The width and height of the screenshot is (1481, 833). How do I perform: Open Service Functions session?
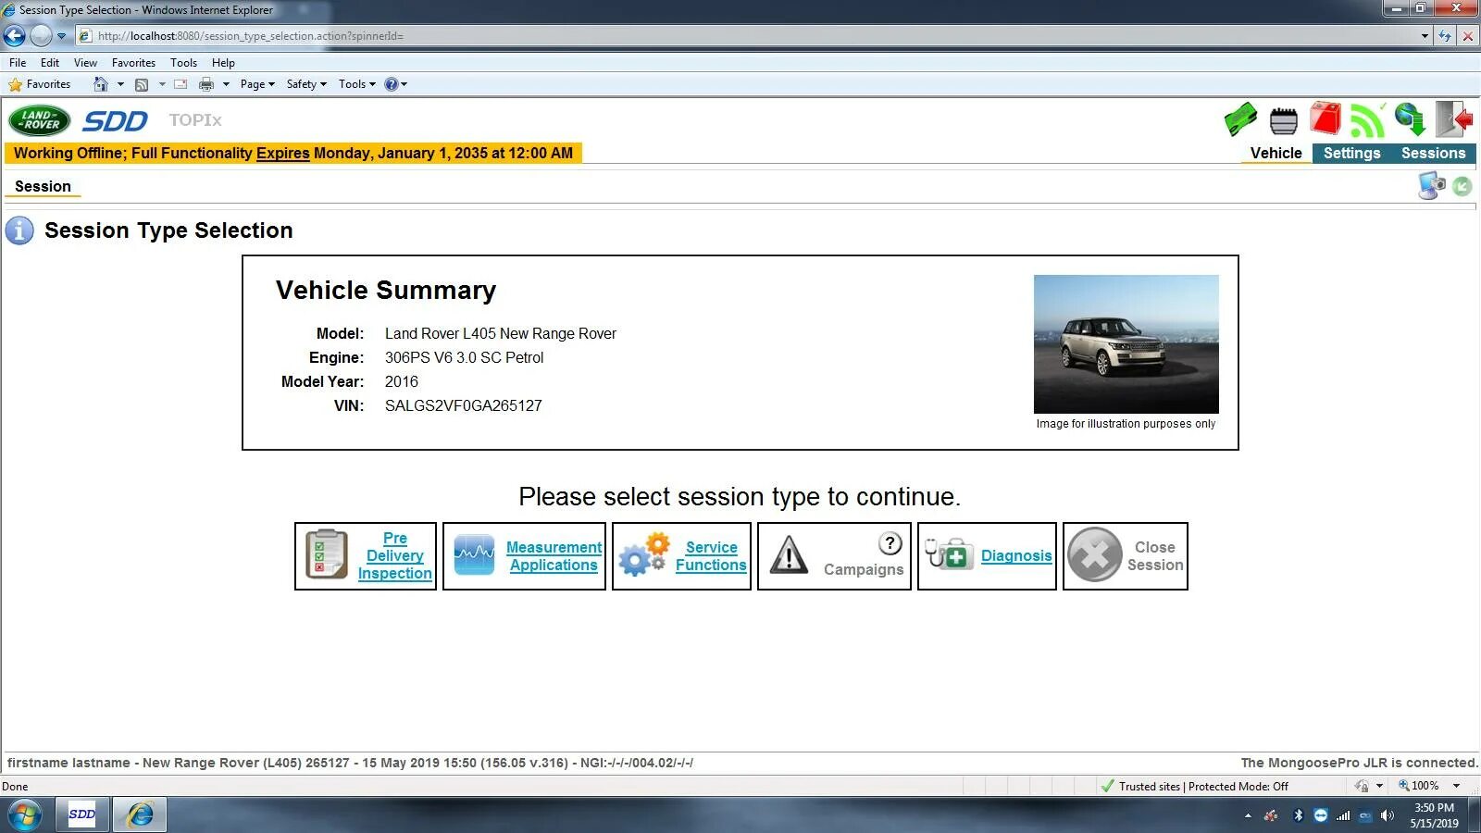[681, 556]
